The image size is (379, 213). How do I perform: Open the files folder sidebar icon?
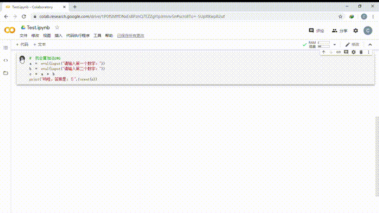[x=6, y=73]
